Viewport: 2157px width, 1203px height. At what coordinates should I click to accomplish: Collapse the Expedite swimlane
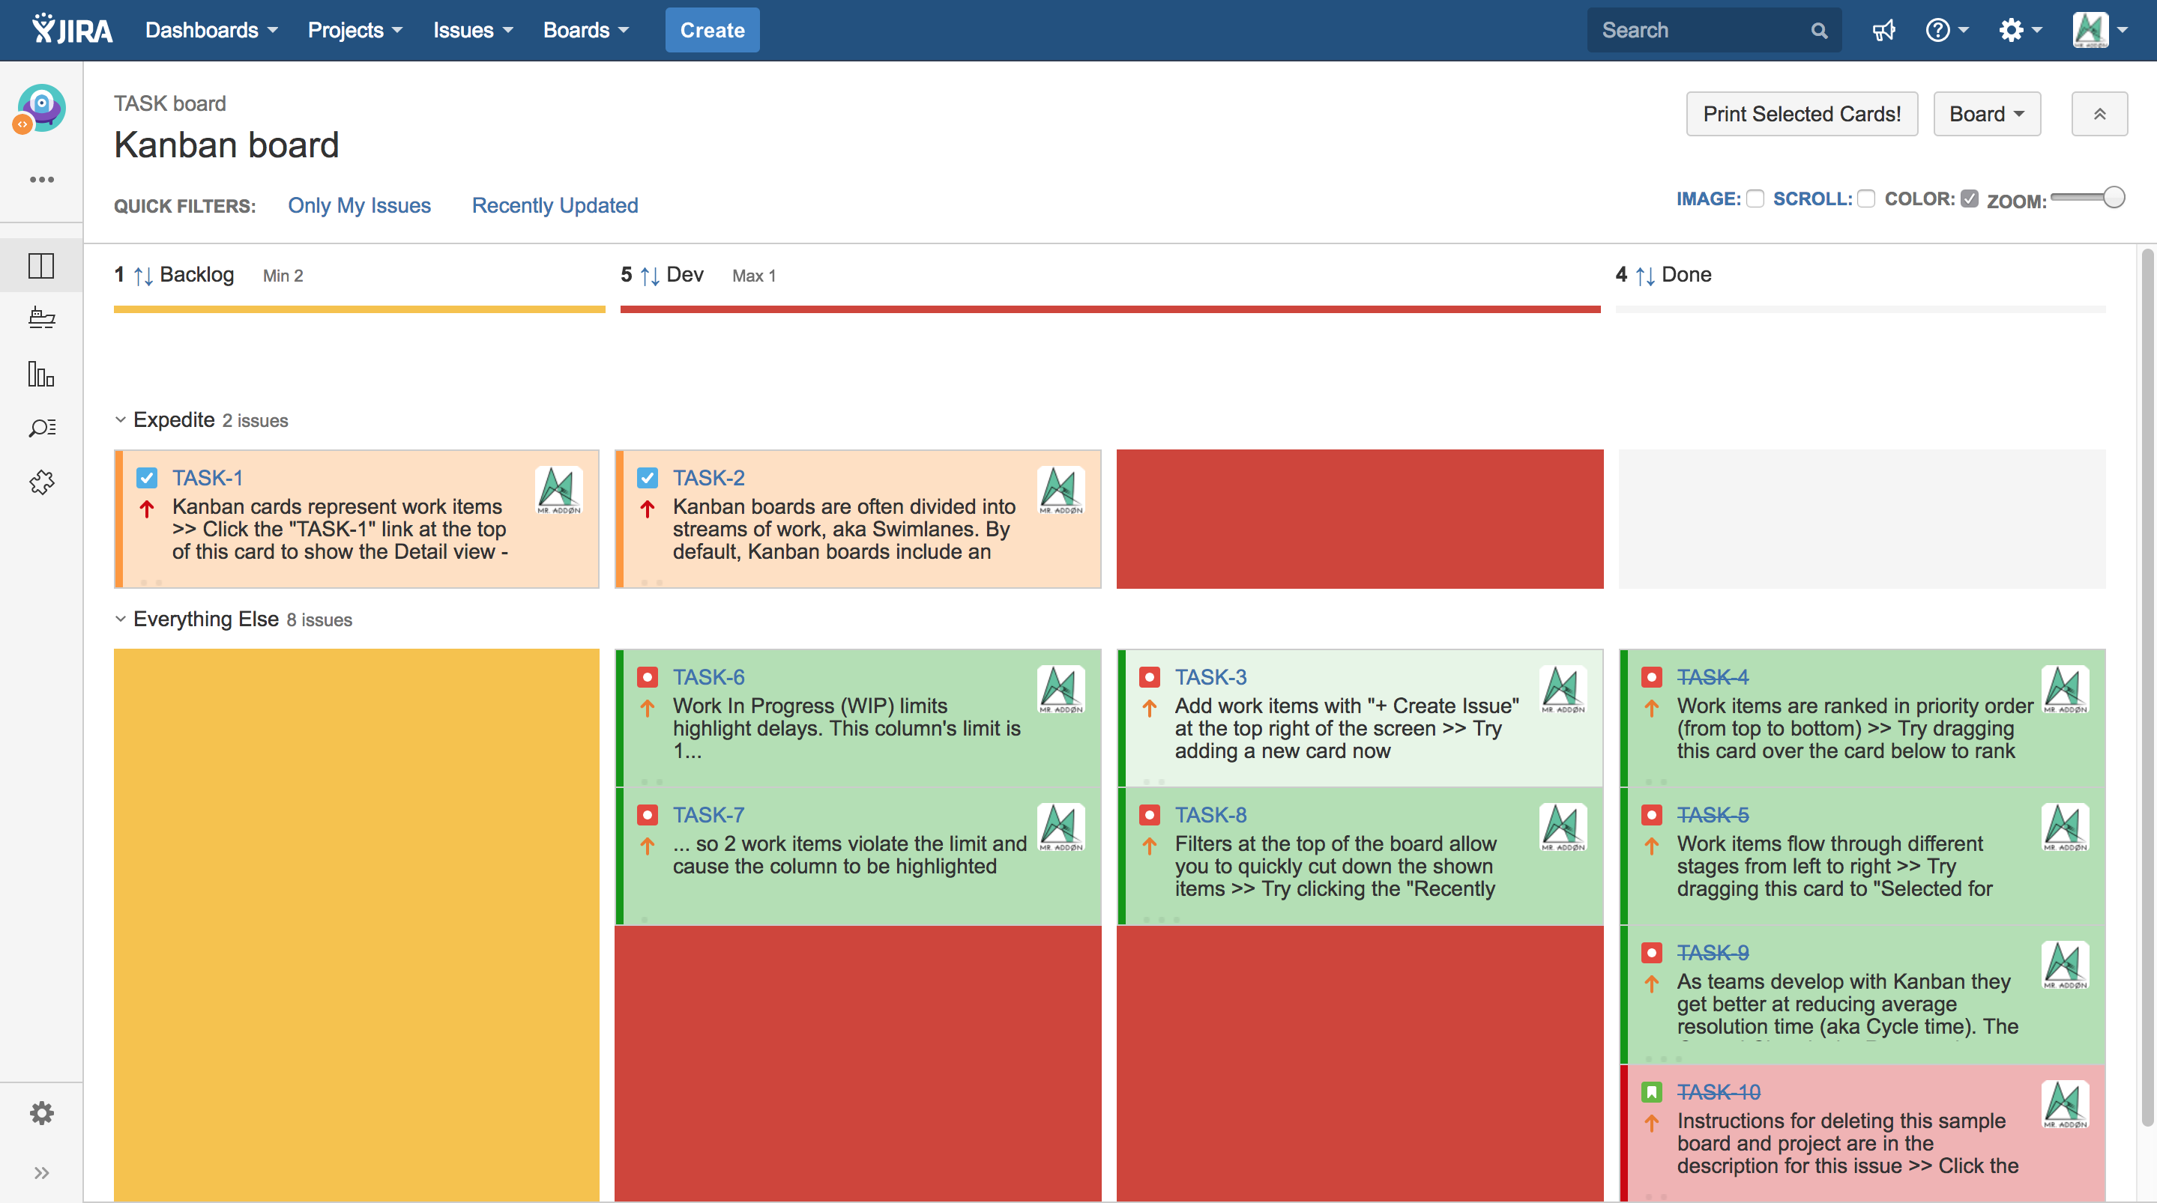(x=121, y=419)
